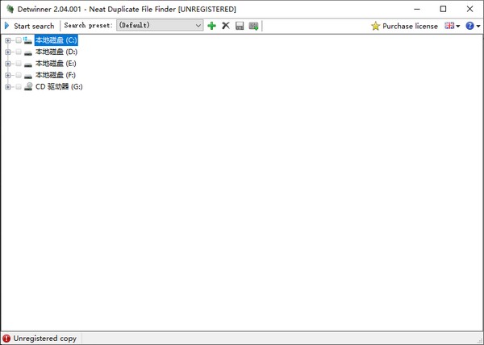Click the Start search play icon
The width and height of the screenshot is (484, 345).
pos(6,26)
